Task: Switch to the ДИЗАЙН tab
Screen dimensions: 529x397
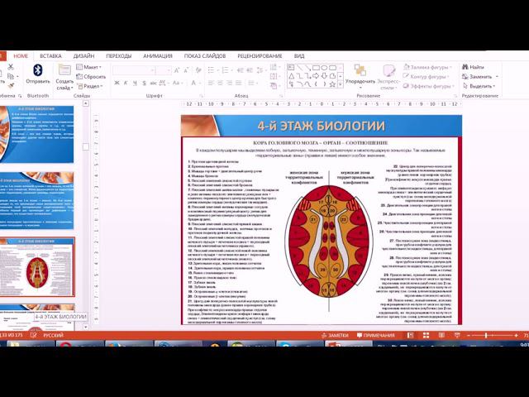Action: point(83,56)
